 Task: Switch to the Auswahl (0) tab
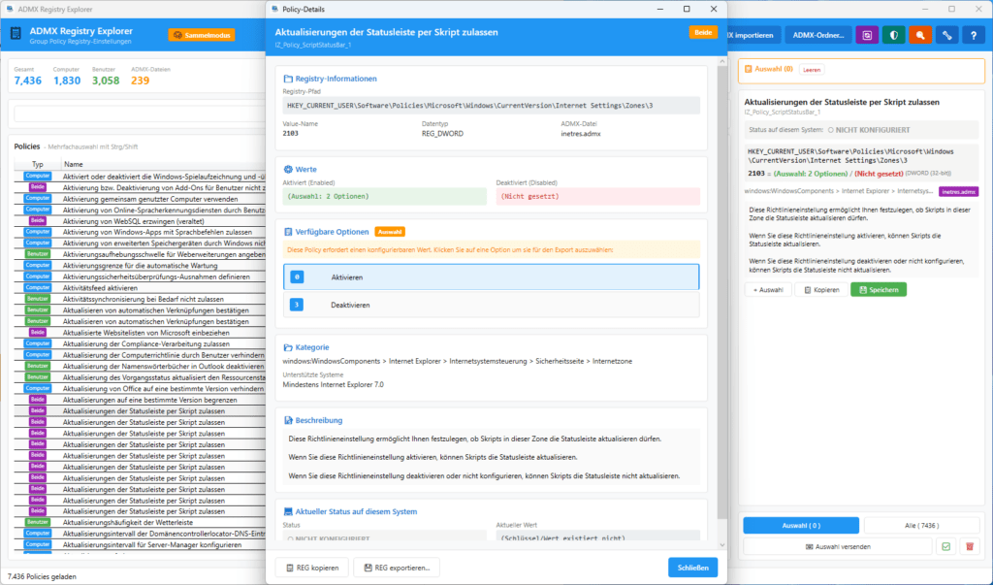[x=800, y=525]
